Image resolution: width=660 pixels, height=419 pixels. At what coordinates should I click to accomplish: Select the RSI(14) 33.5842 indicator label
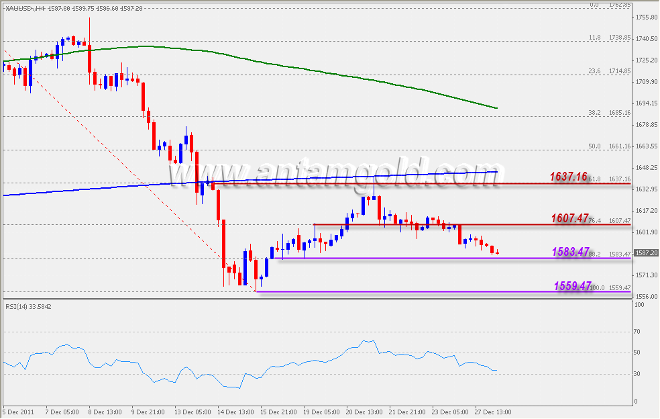coord(28,306)
